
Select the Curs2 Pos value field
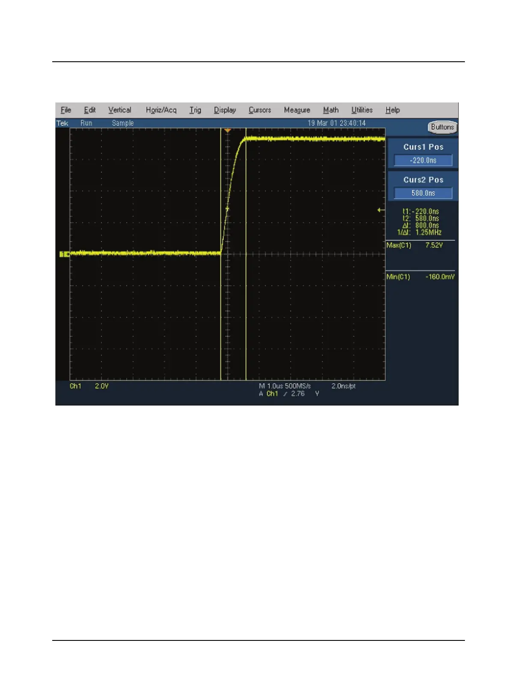(423, 193)
